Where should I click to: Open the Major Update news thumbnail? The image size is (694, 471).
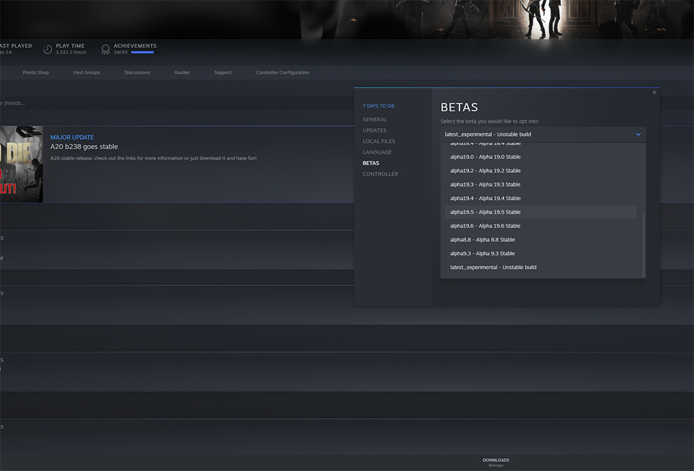tap(21, 164)
